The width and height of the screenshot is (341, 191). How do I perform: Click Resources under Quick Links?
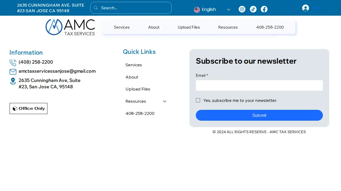click(136, 101)
